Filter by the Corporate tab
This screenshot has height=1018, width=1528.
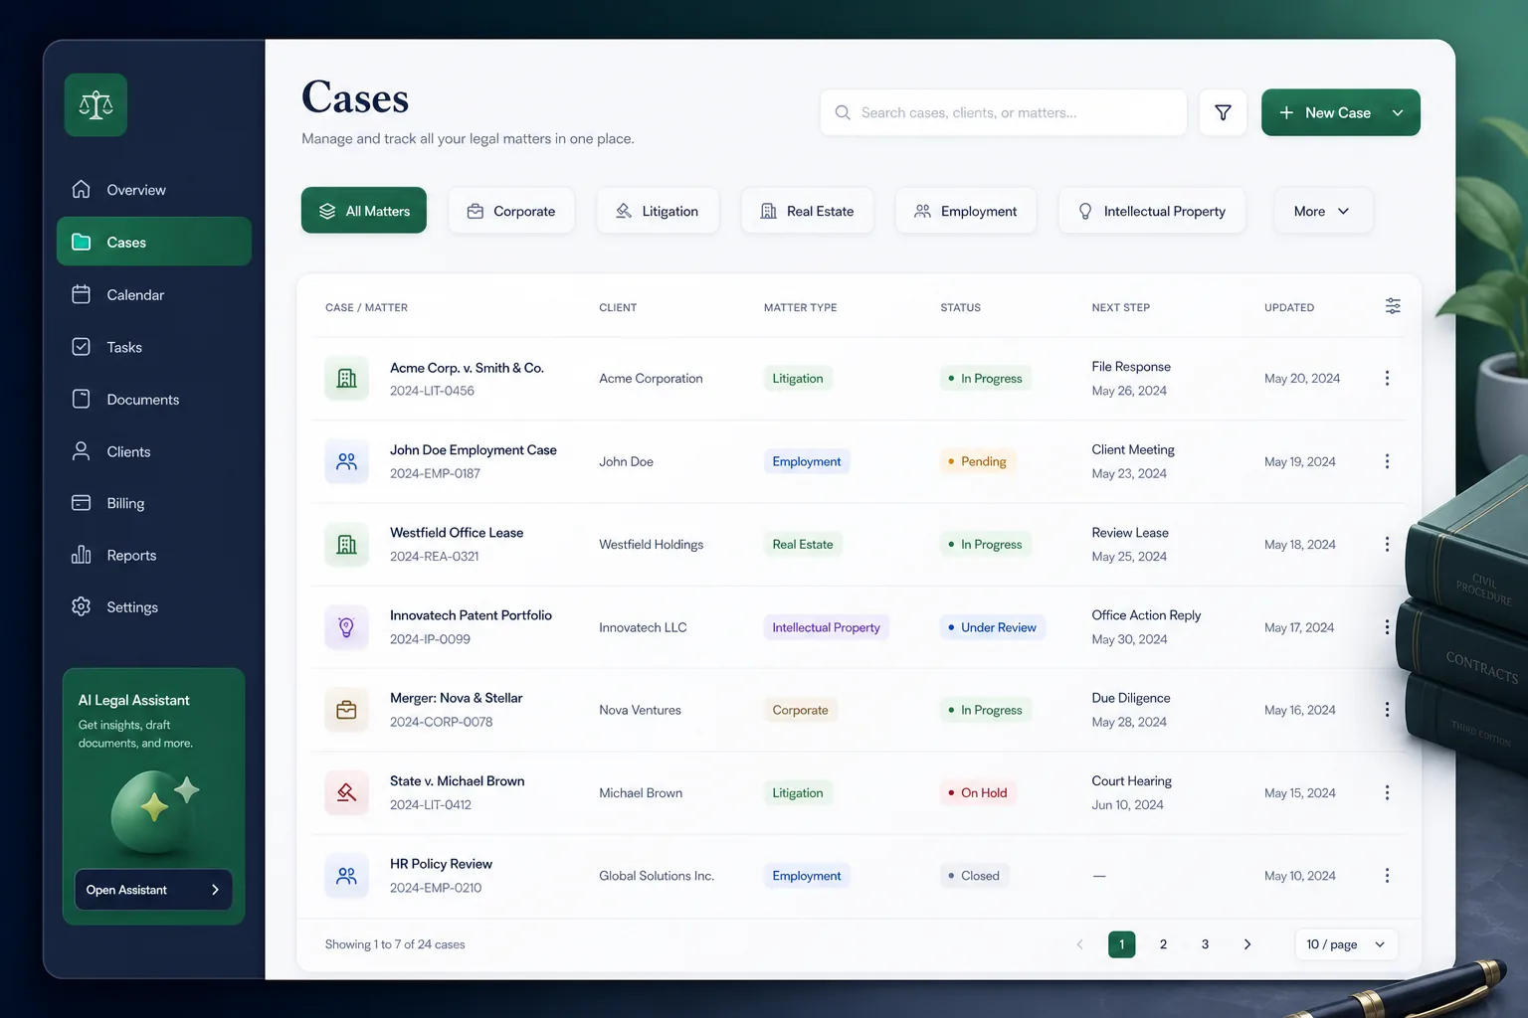[x=511, y=211]
